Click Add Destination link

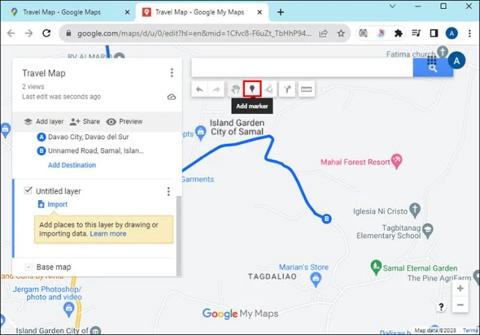click(72, 165)
